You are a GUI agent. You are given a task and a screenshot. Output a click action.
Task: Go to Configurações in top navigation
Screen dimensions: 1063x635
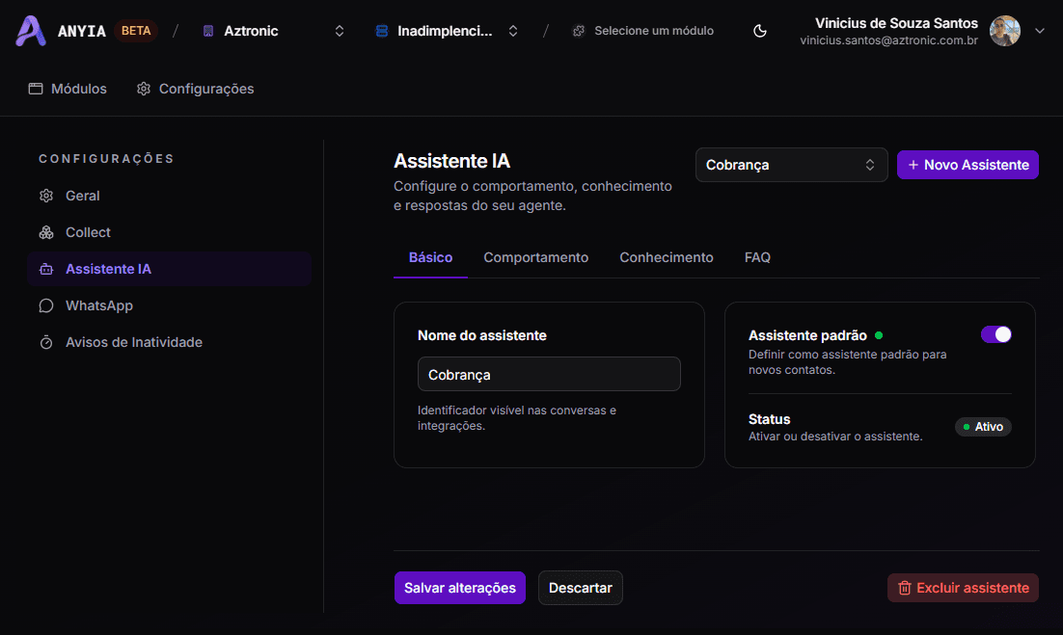[x=195, y=89]
